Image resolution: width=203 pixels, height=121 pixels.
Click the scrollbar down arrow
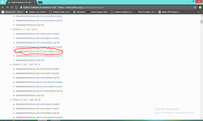pyautogui.click(x=202, y=118)
